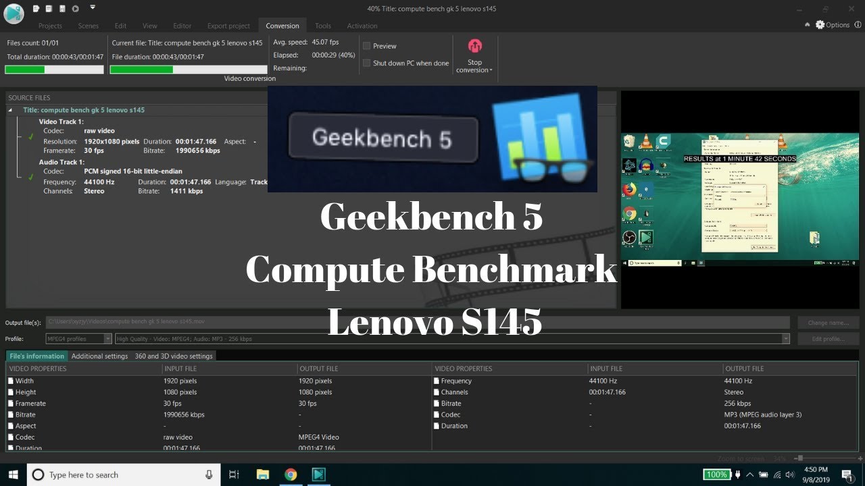Click the save project quick-access icon
This screenshot has width=865, height=486.
click(62, 9)
